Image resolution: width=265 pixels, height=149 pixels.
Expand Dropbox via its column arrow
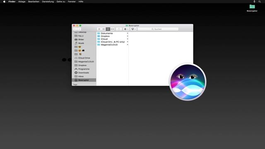click(128, 36)
